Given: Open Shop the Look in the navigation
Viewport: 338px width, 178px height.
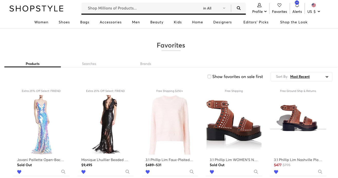Looking at the screenshot, I should pyautogui.click(x=294, y=22).
